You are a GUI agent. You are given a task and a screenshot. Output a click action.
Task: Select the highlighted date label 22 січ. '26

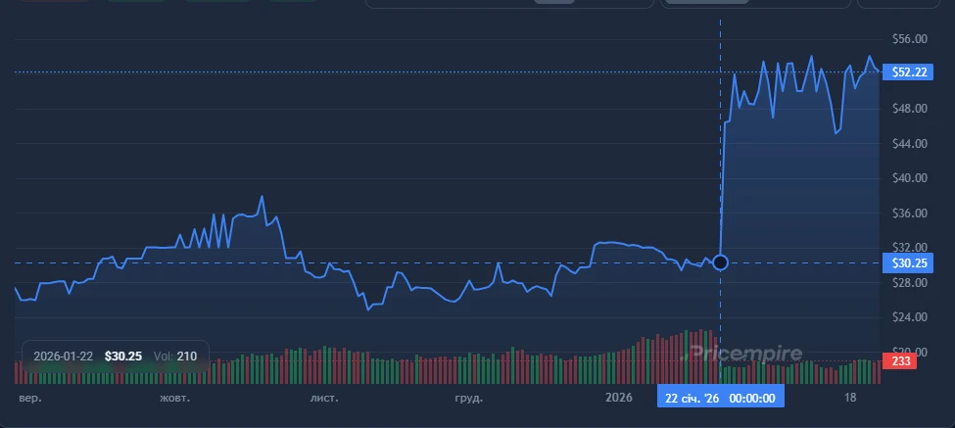(x=720, y=398)
